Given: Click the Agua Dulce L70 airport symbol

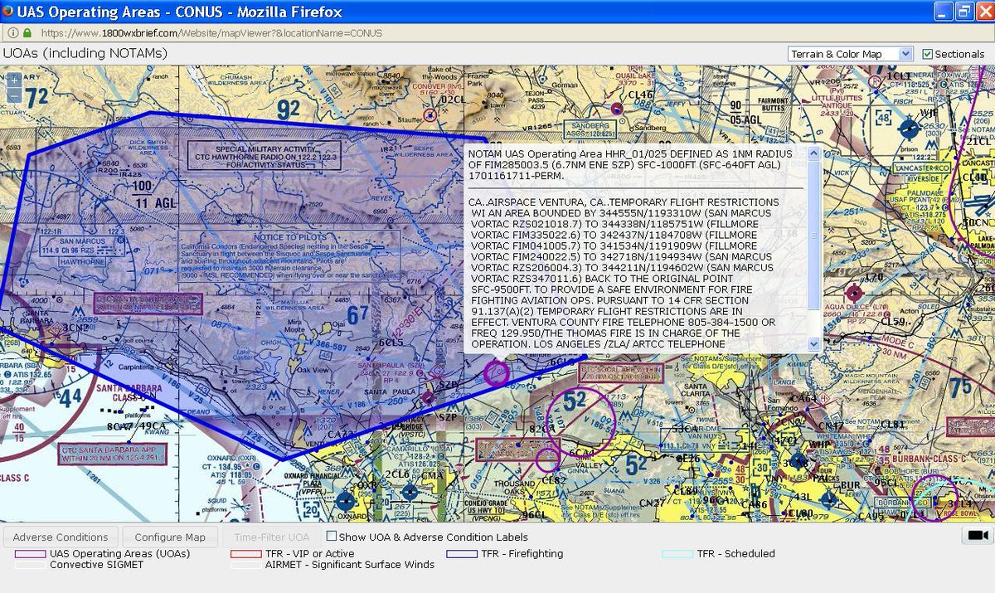Looking at the screenshot, I should point(855,292).
